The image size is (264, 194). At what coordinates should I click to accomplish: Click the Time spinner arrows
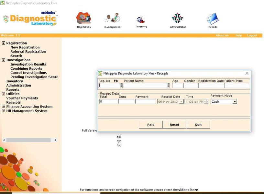click(206, 102)
